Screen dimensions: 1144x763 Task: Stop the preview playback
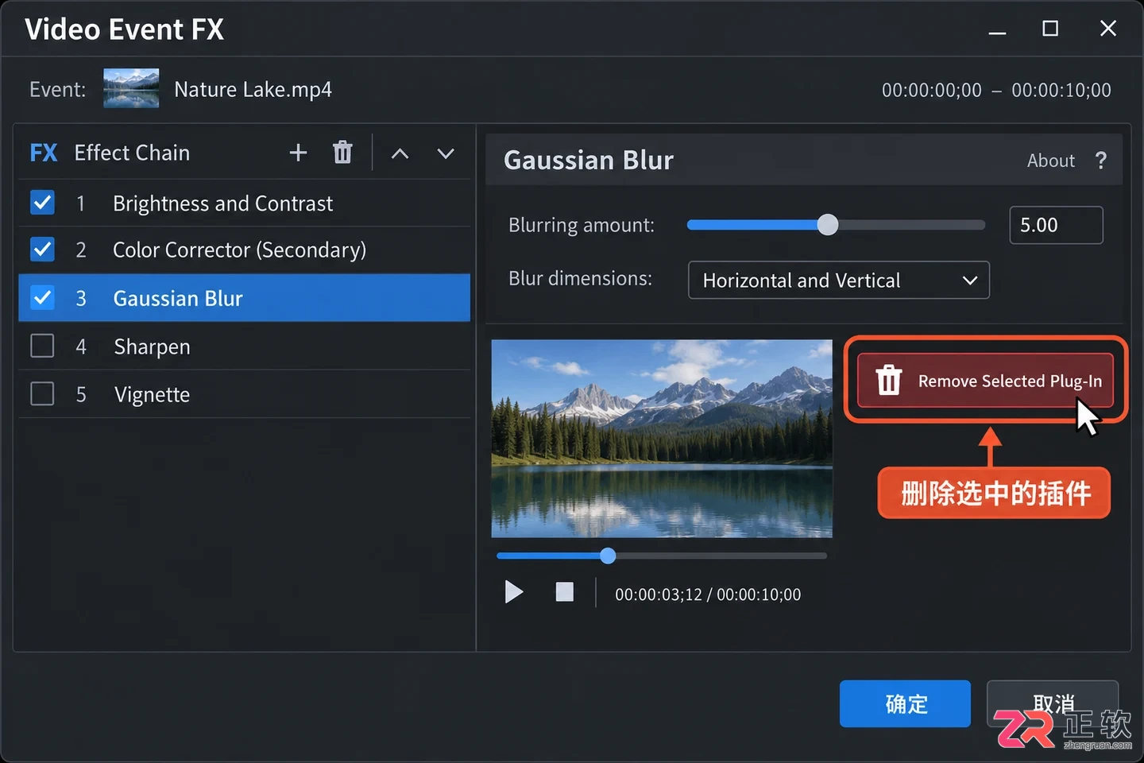pos(565,592)
